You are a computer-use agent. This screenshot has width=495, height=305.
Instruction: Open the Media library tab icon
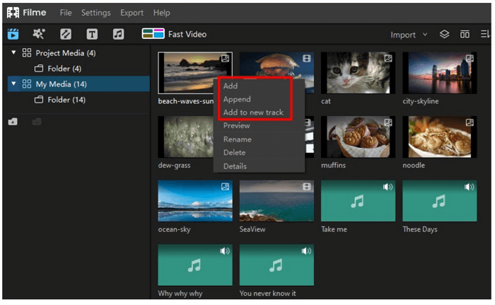click(13, 34)
